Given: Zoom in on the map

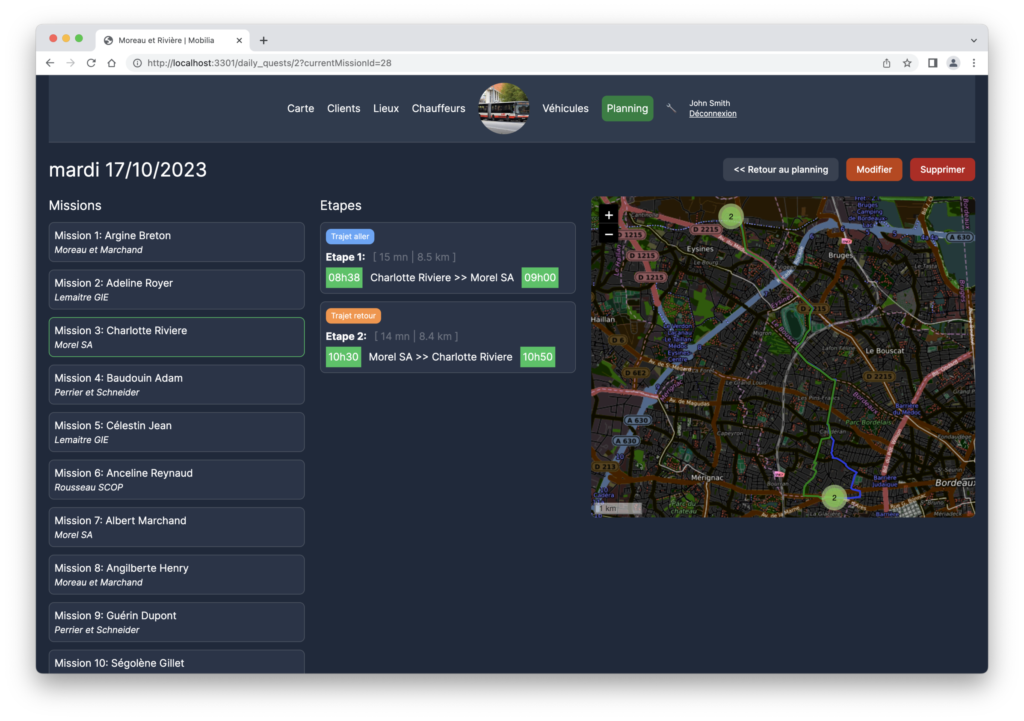Looking at the screenshot, I should (608, 215).
